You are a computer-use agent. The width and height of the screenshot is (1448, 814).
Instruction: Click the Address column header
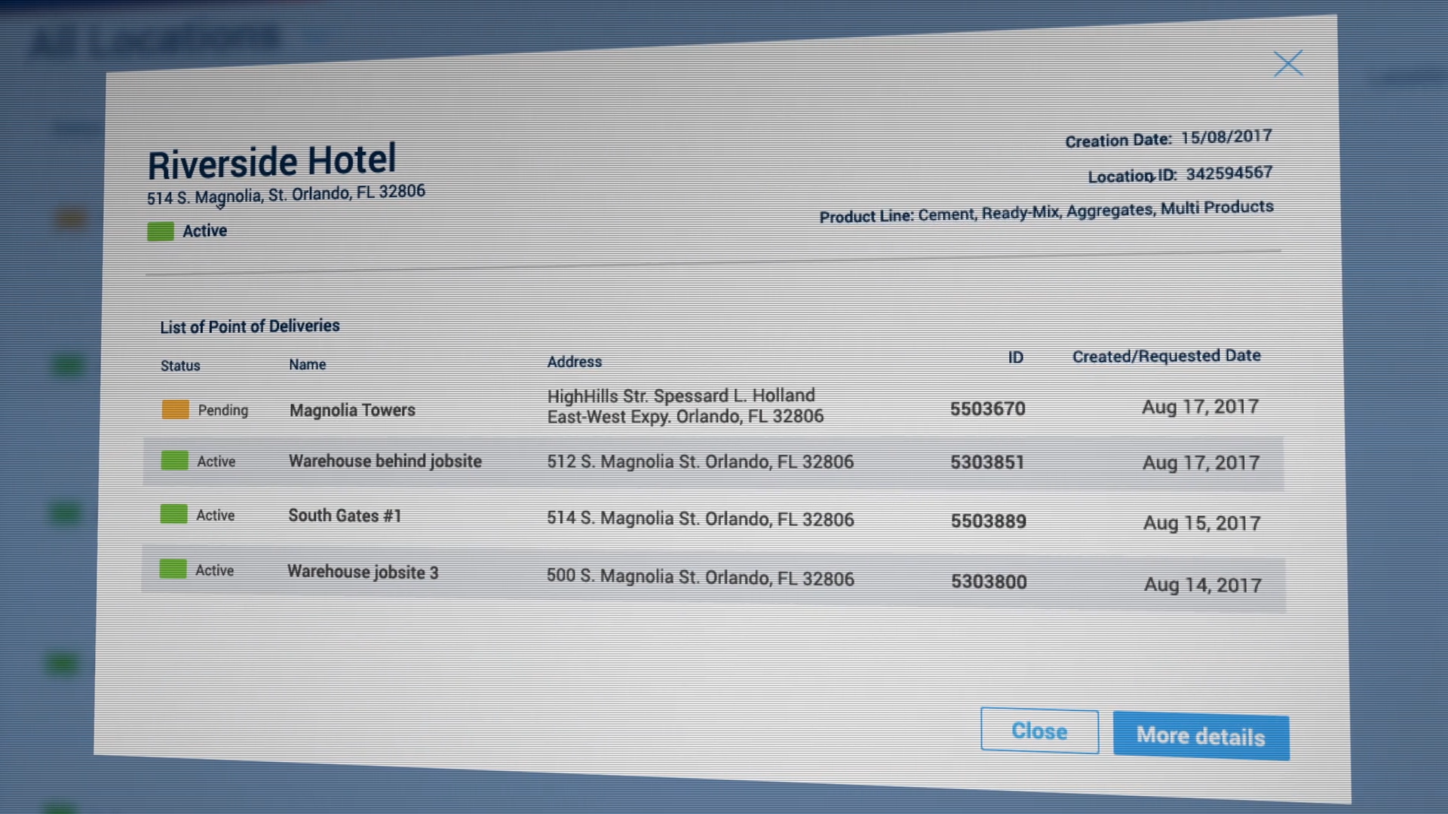(575, 362)
